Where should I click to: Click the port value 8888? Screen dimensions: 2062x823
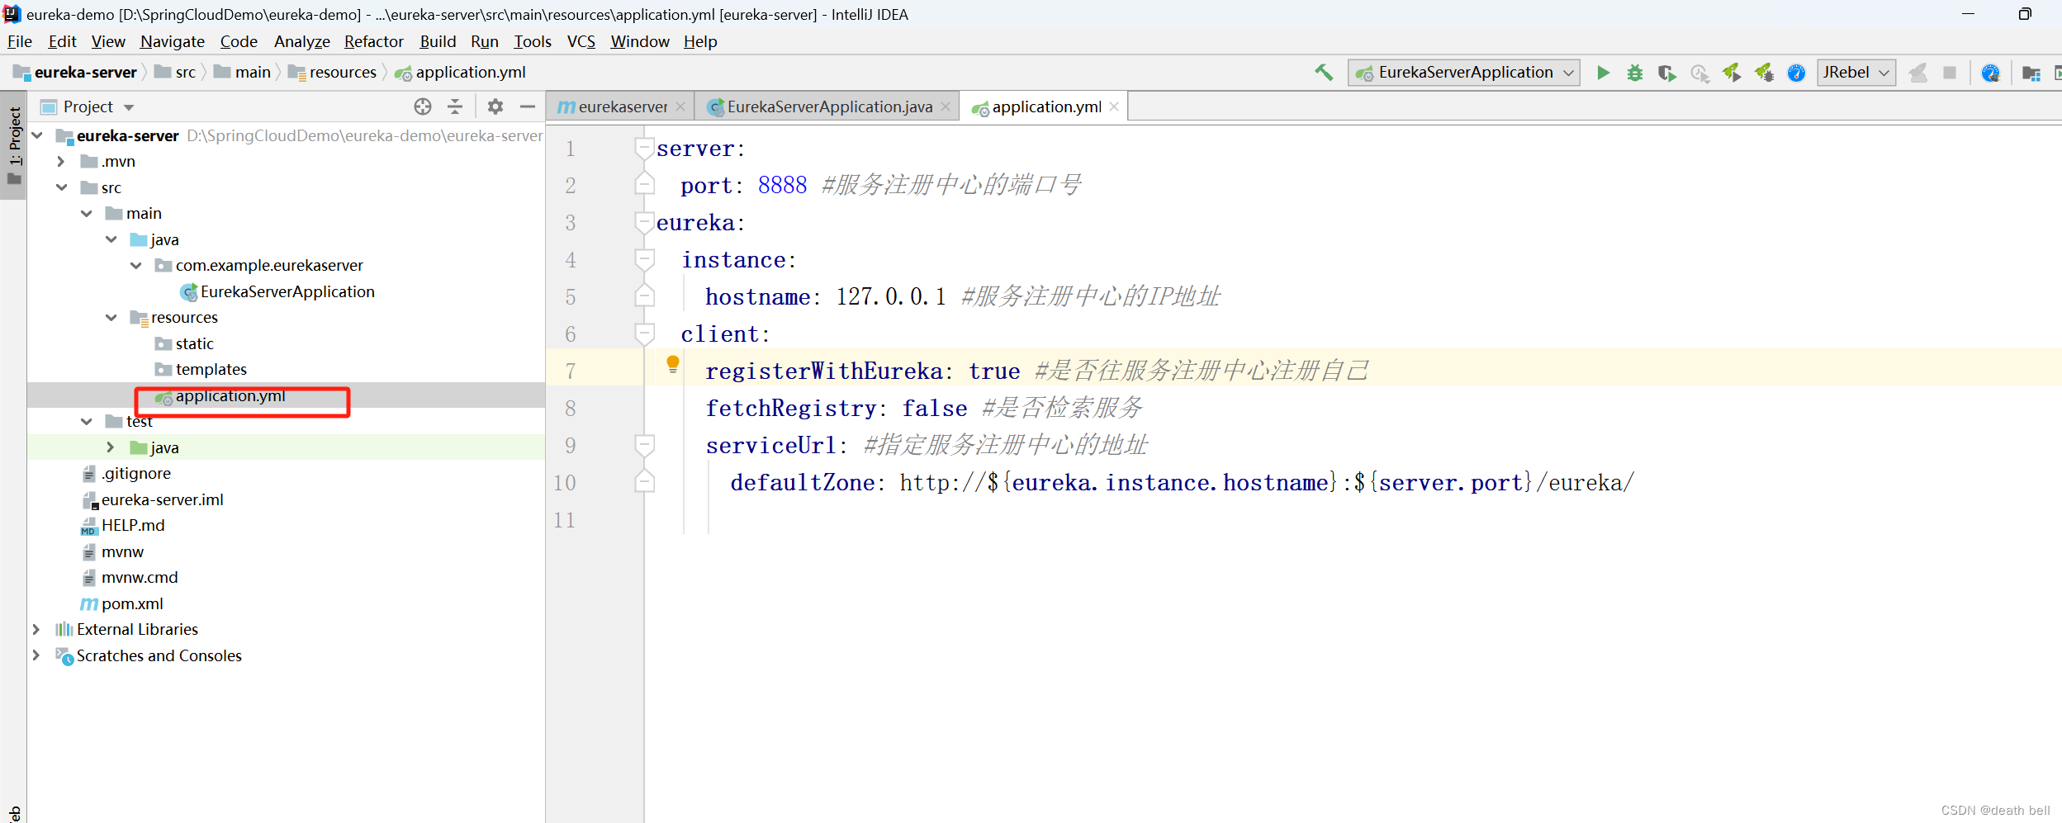pos(782,185)
